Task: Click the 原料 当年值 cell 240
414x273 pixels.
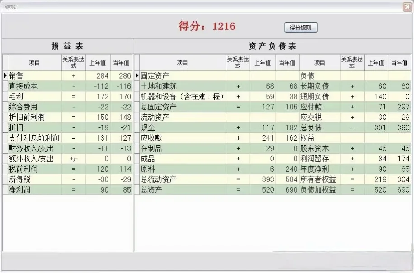Action: point(287,169)
